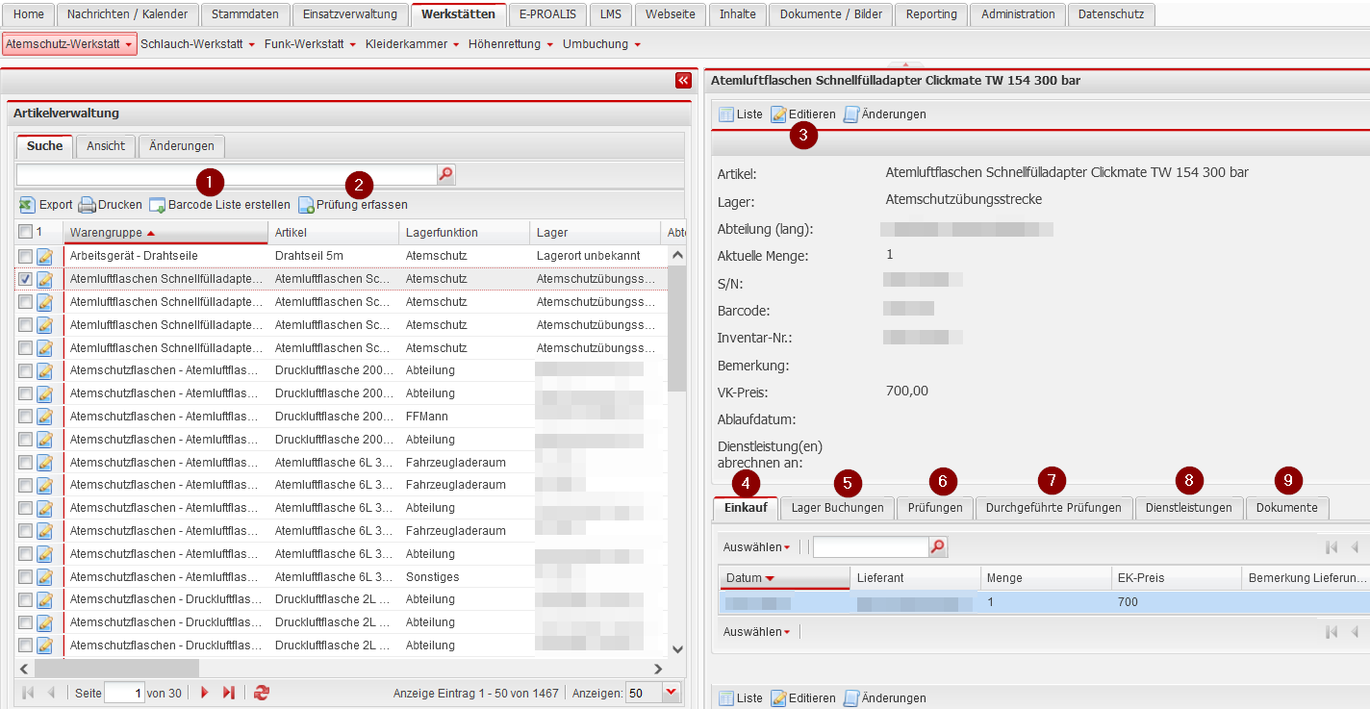Uncheck the selected Atemluftflaschen Schnellfülladapter row
Viewport: 1370px width, 709px height.
coord(25,279)
